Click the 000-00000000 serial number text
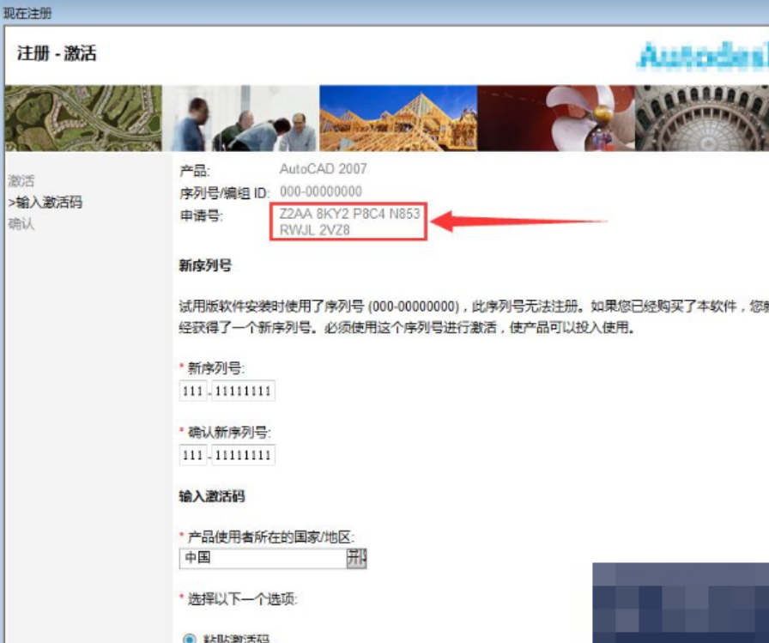769x643 pixels. [x=321, y=191]
